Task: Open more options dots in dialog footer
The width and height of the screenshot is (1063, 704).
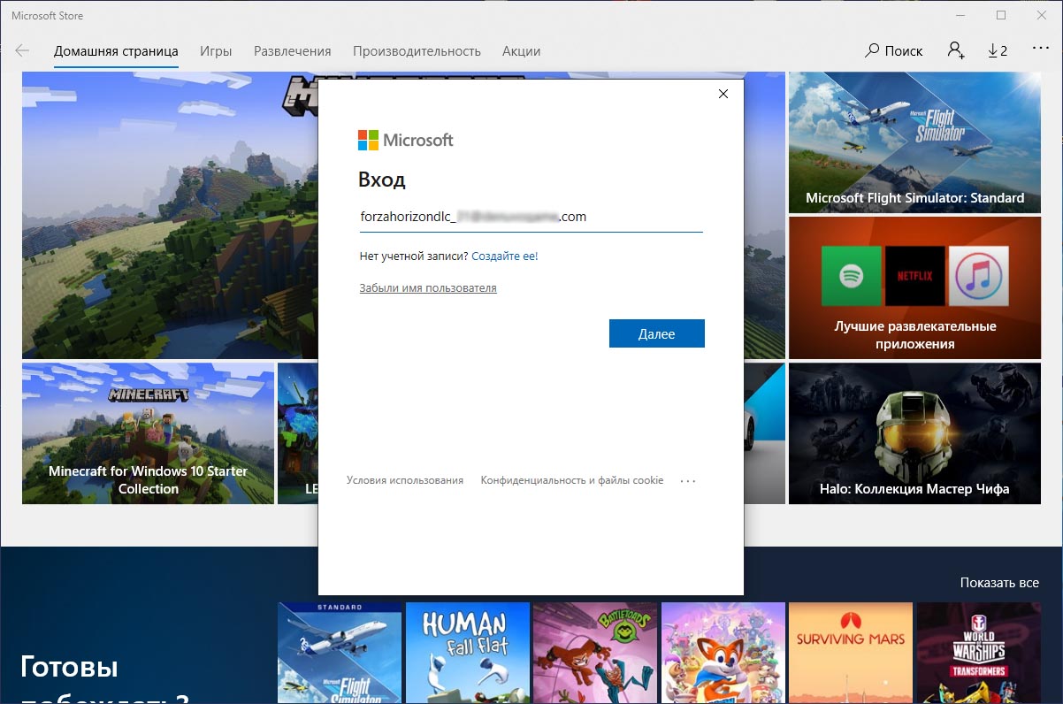Action: (x=688, y=481)
